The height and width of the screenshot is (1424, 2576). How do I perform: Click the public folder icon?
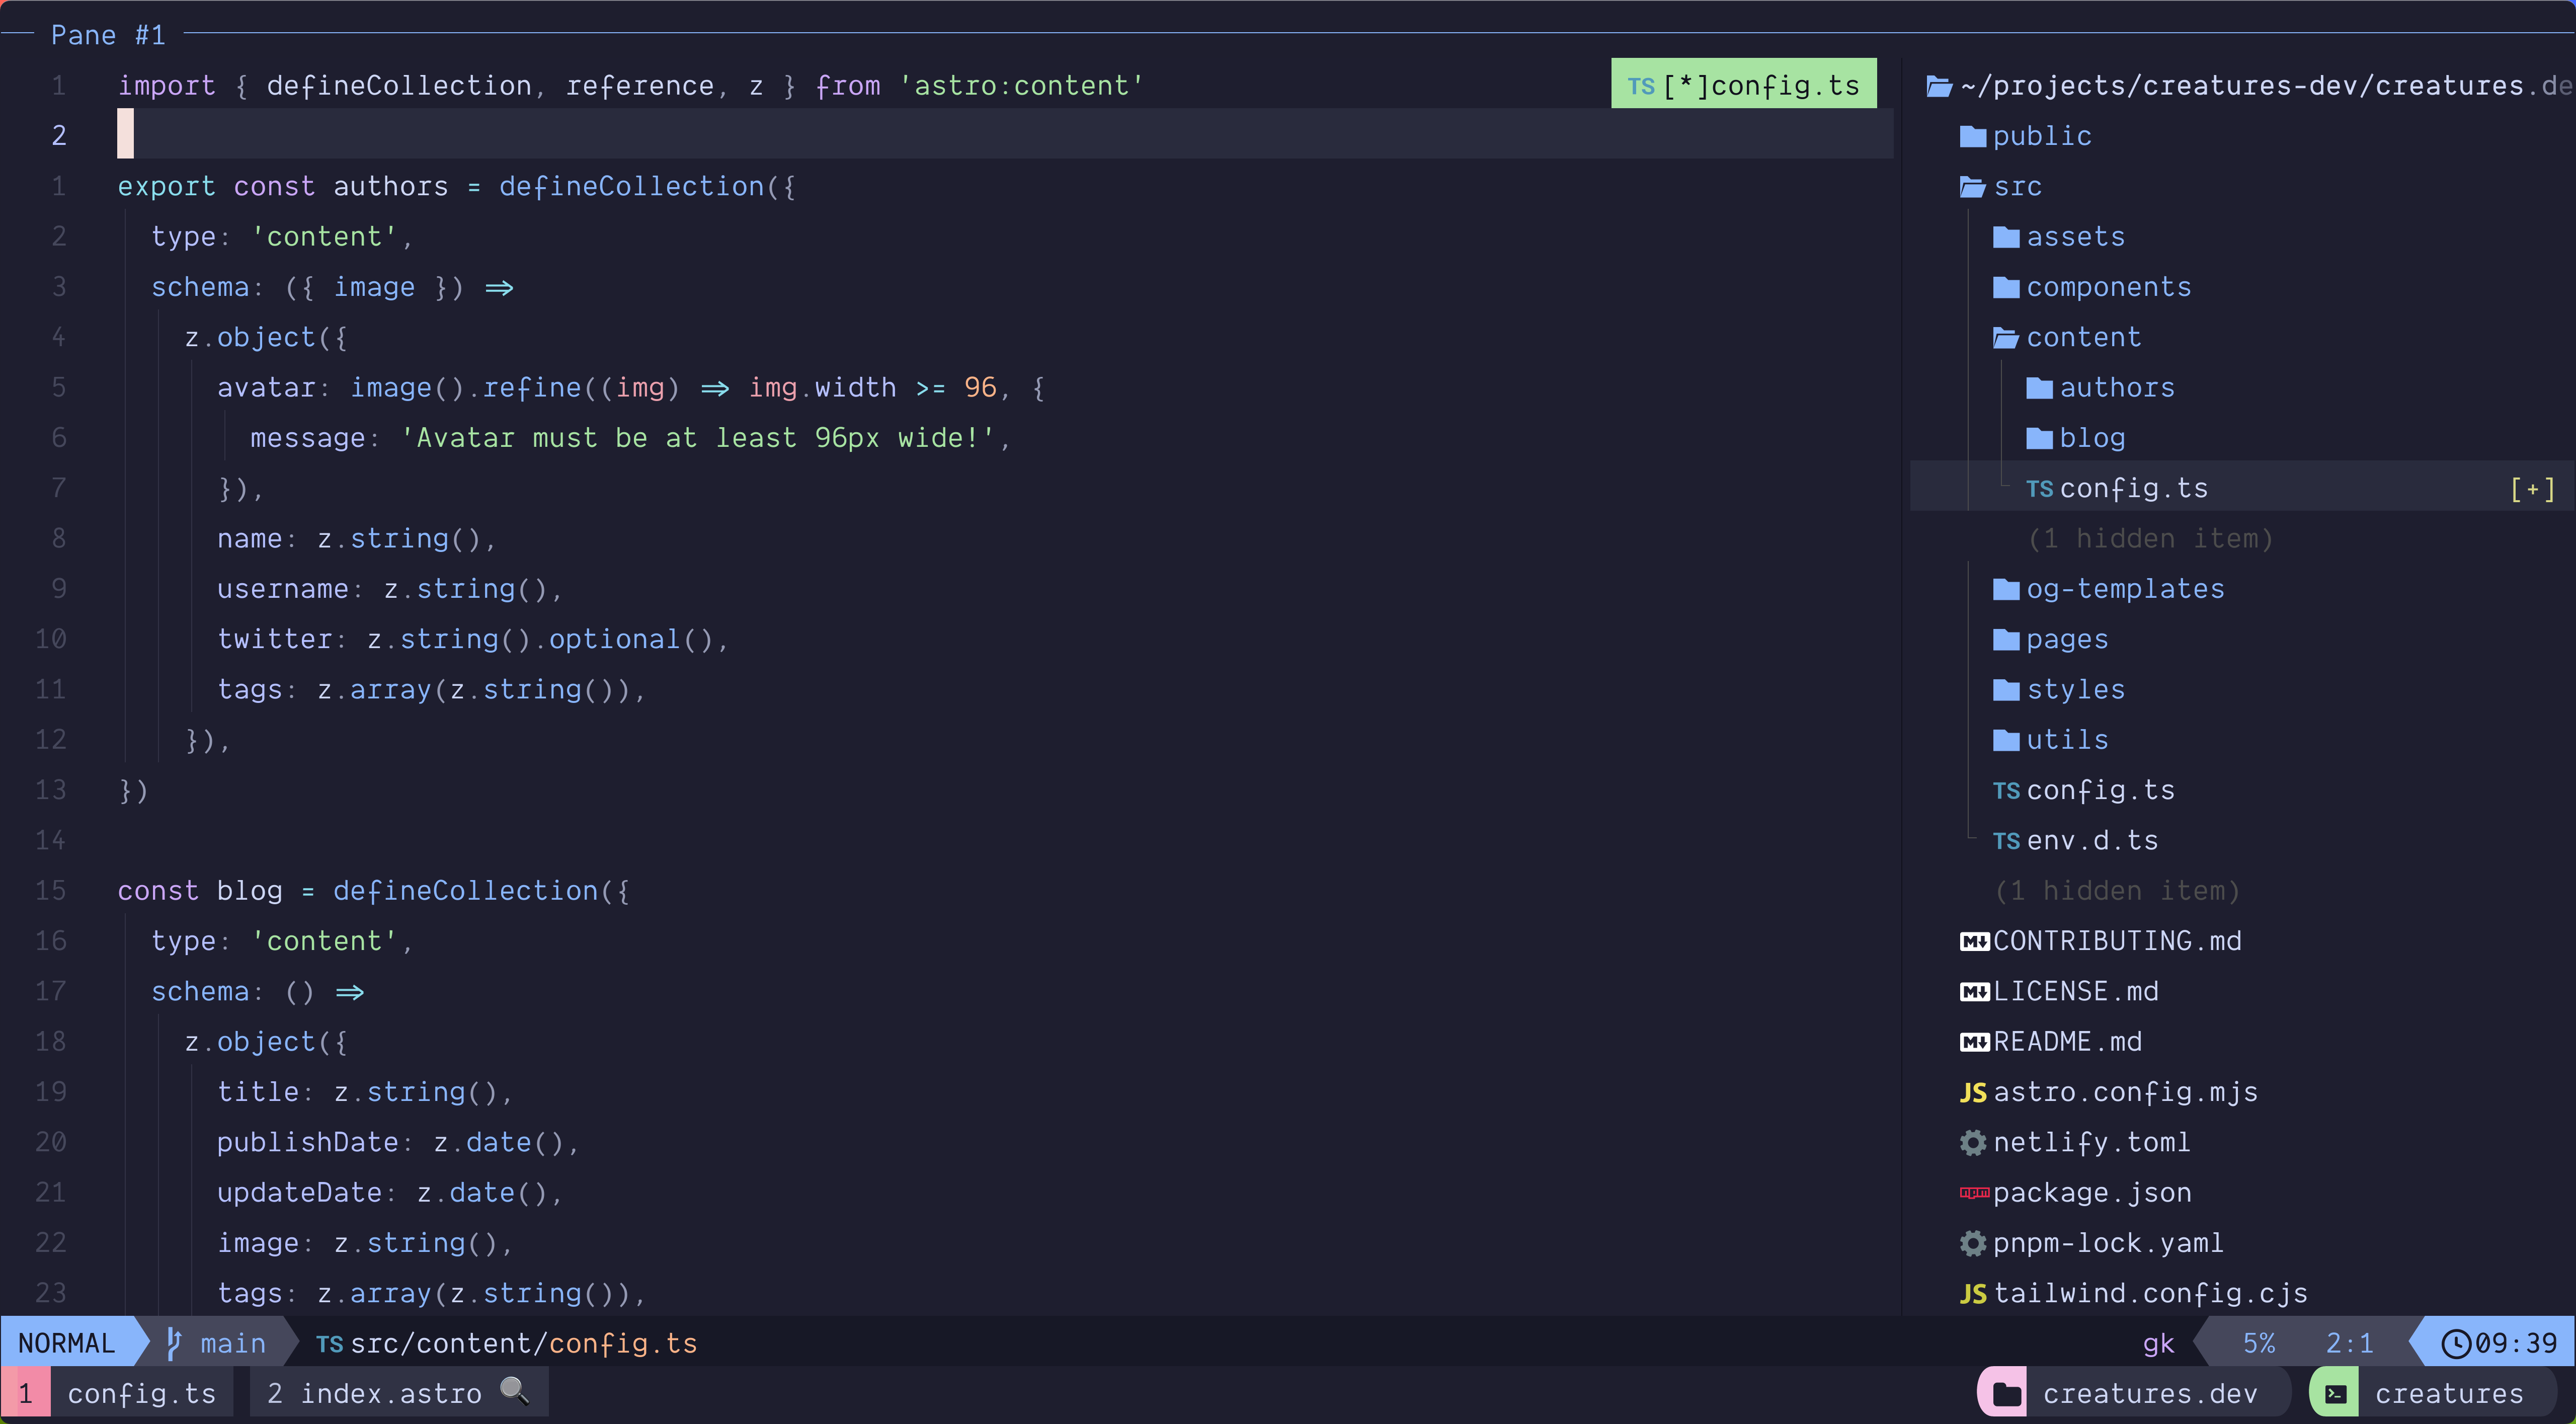(x=1973, y=137)
